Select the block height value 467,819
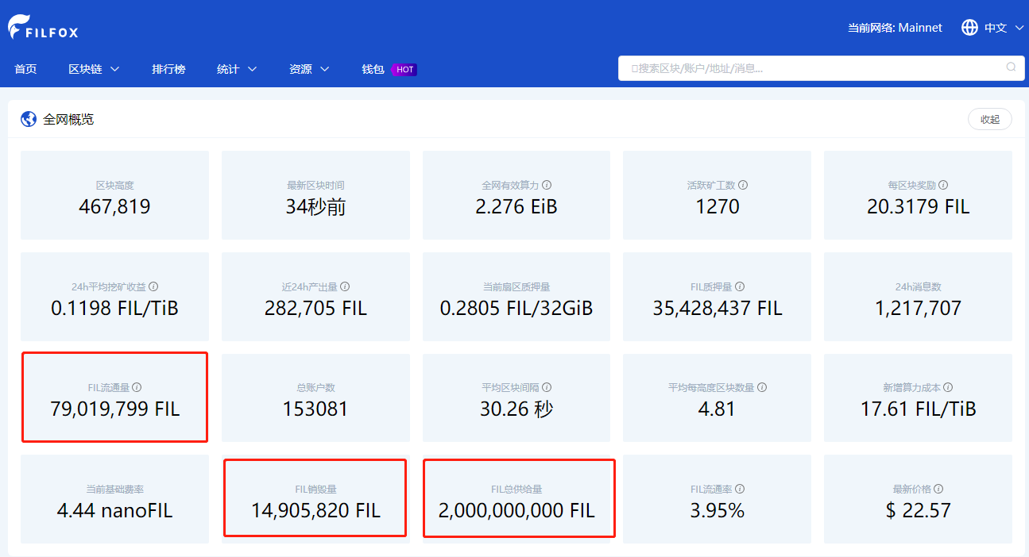The image size is (1029, 557). [114, 207]
